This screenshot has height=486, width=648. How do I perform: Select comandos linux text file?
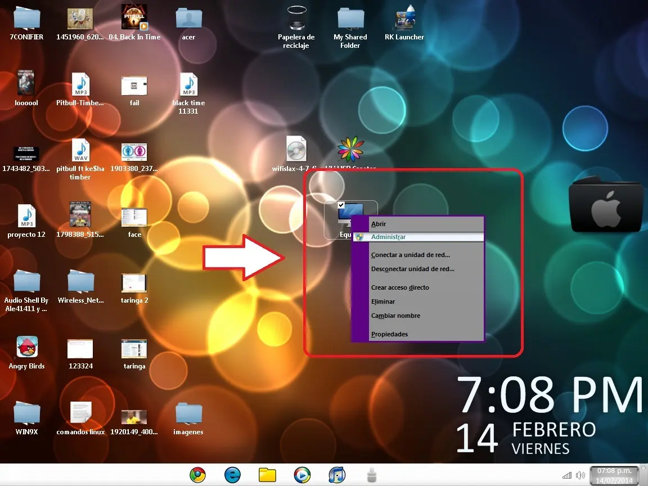[80, 412]
